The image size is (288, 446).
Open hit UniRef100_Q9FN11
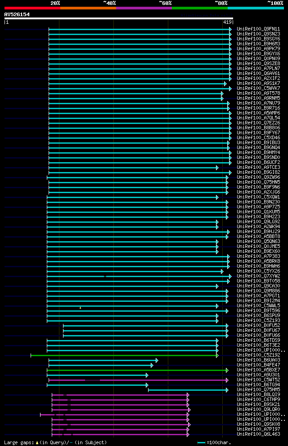coord(258,29)
